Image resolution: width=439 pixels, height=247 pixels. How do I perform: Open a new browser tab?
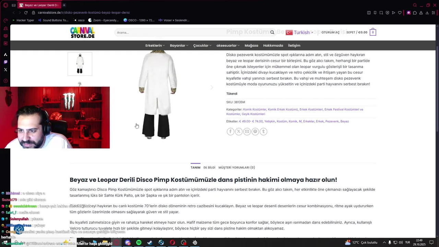64,5
